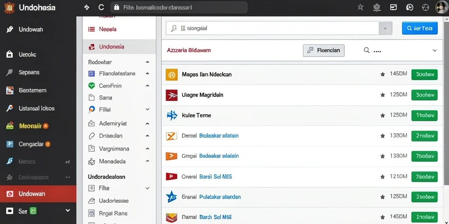Screen dimensions: 449x224
Task: Open the highlighted Undowah sidebar item
Action: tap(38, 194)
